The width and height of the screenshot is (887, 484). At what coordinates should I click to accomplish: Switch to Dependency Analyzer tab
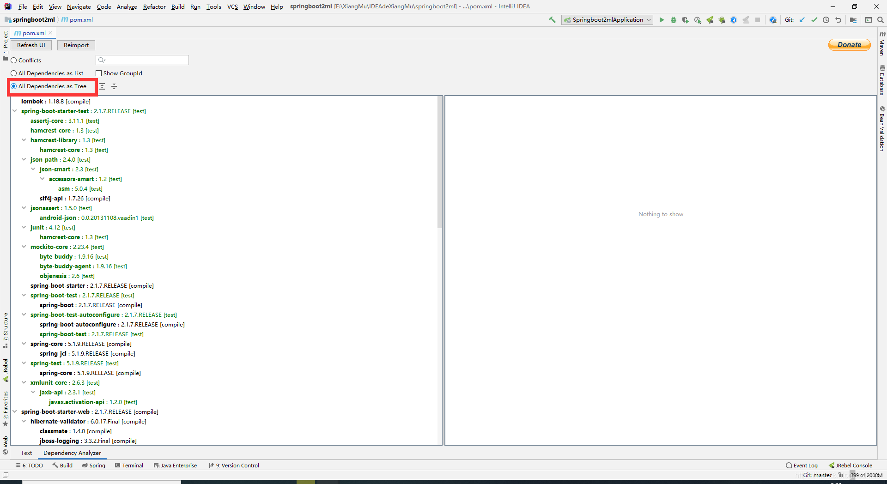(x=72, y=453)
